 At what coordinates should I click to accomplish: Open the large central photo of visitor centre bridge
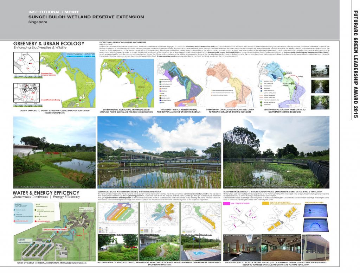pos(159,152)
